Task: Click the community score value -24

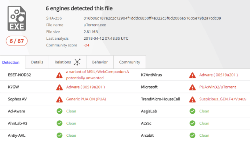Action: tap(86, 45)
